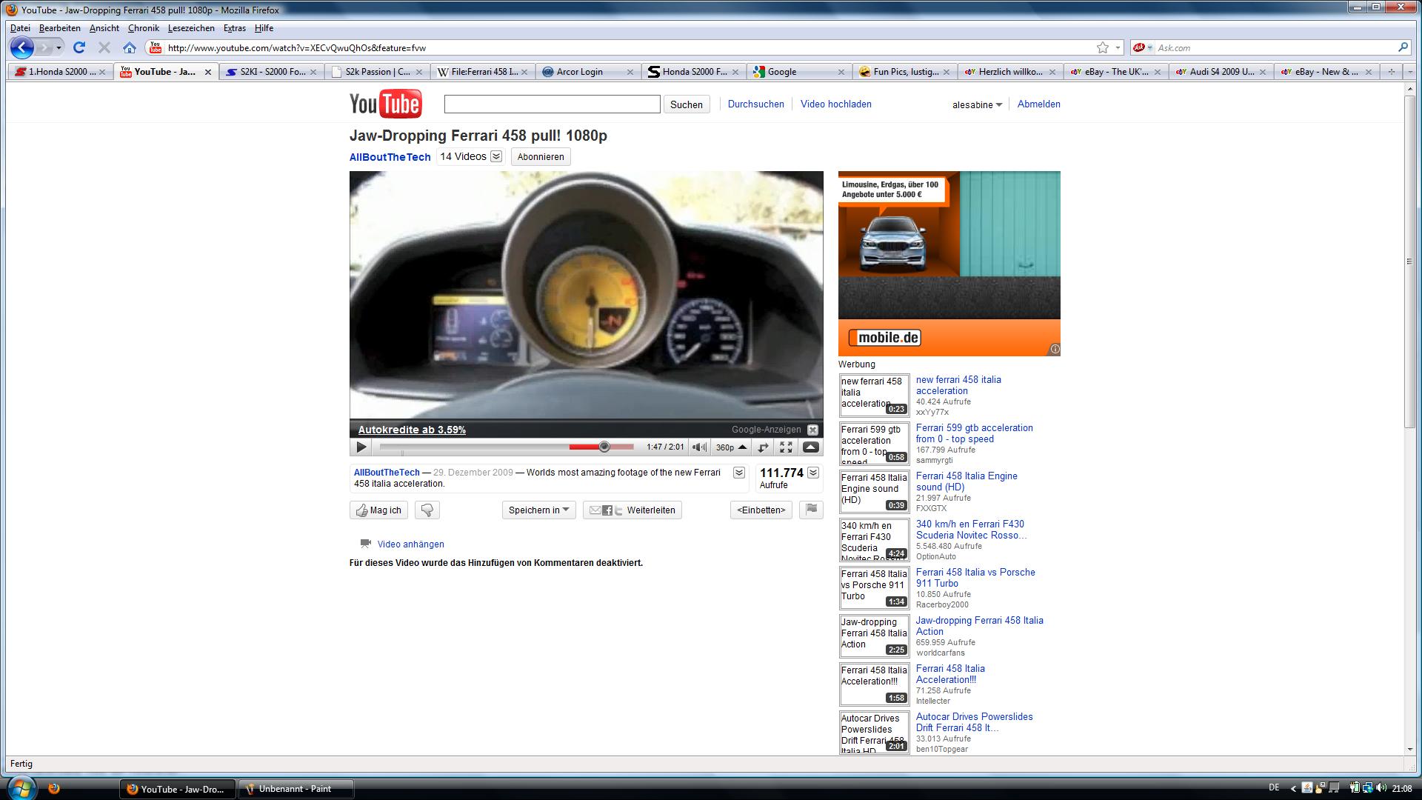This screenshot has height=800, width=1422.
Task: Reload page with Firefox refresh icon
Action: (x=79, y=47)
